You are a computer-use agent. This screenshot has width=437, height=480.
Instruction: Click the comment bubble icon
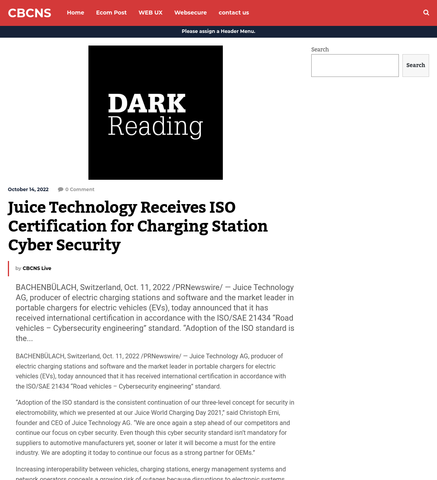pos(61,190)
